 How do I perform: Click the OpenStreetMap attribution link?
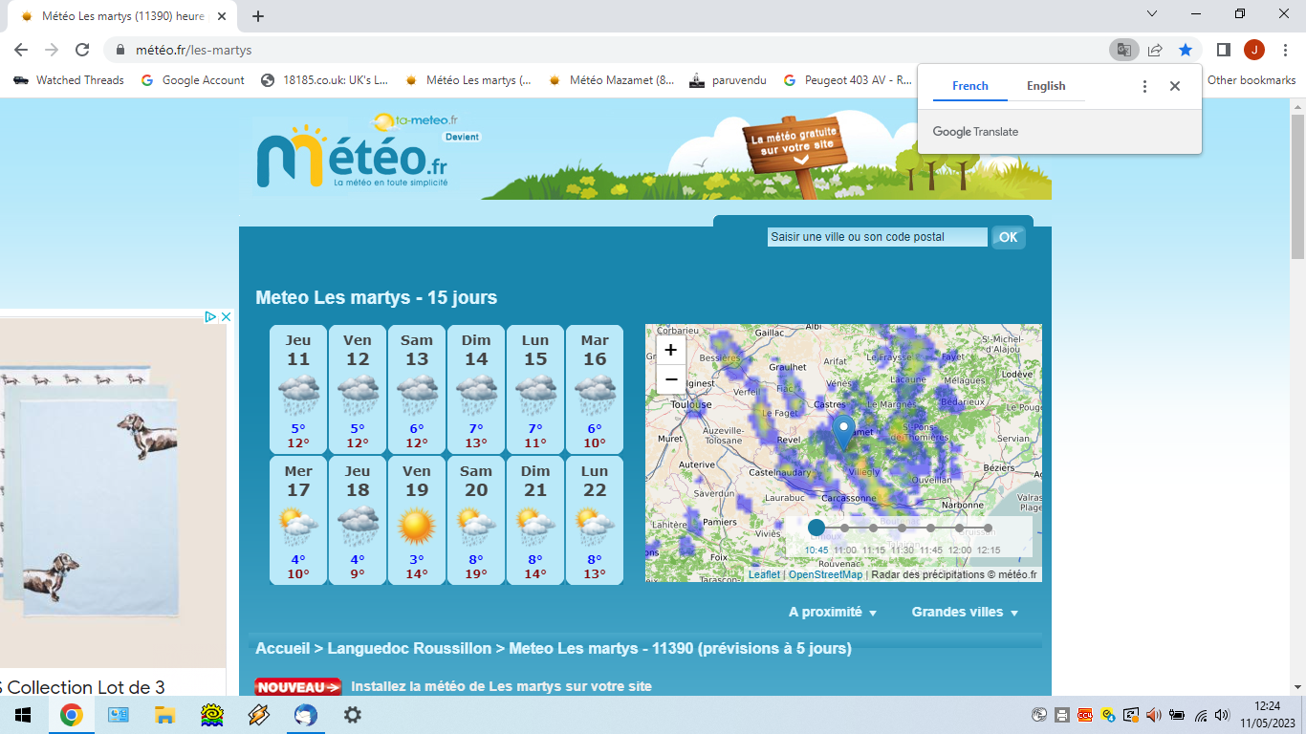825,574
